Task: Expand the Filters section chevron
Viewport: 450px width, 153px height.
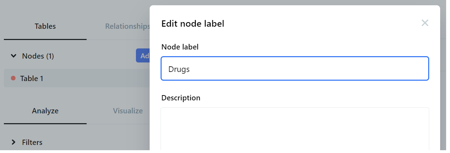Action: click(x=13, y=142)
